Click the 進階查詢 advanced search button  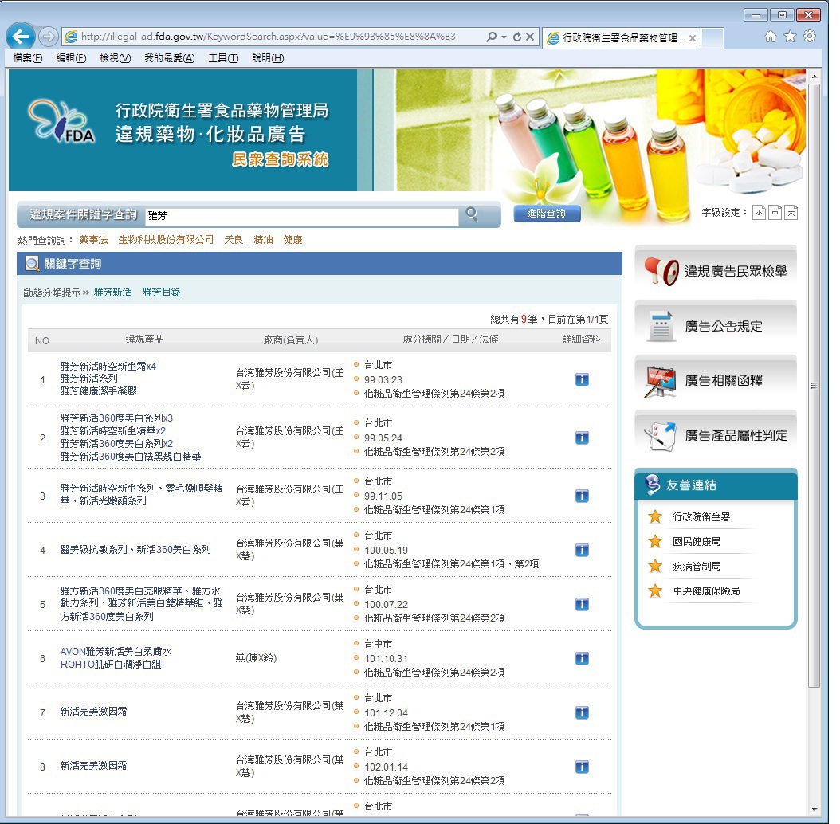point(547,214)
